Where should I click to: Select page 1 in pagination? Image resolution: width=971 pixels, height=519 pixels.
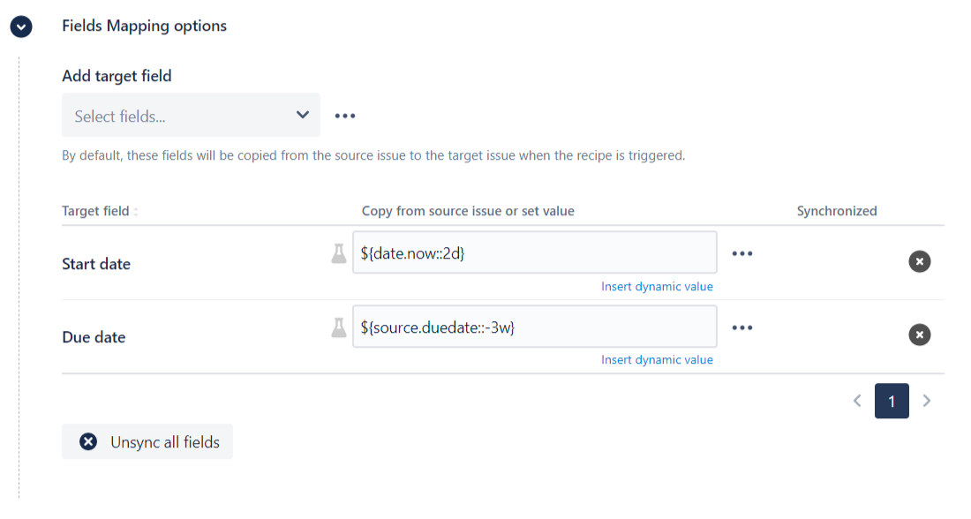(x=892, y=401)
